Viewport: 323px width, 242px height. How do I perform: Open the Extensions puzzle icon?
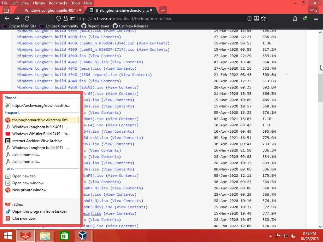click(295, 19)
